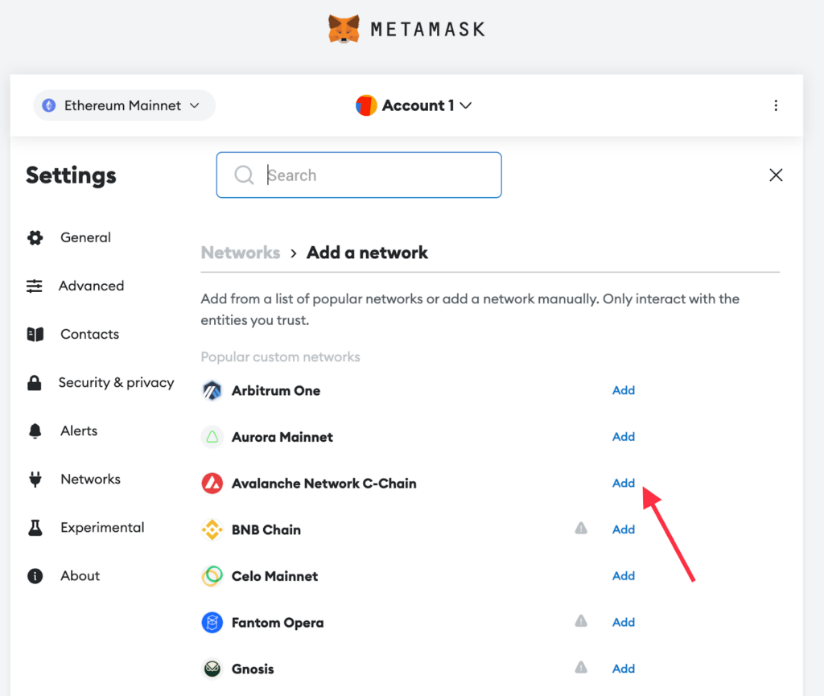The image size is (824, 696).
Task: Click the General gear icon
Action: point(35,237)
